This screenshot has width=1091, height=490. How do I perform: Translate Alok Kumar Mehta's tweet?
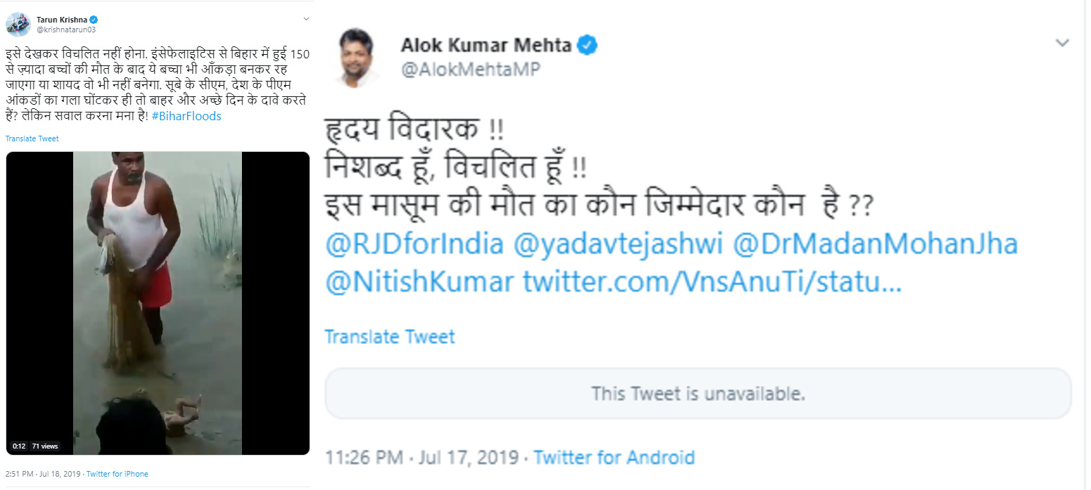tap(390, 337)
